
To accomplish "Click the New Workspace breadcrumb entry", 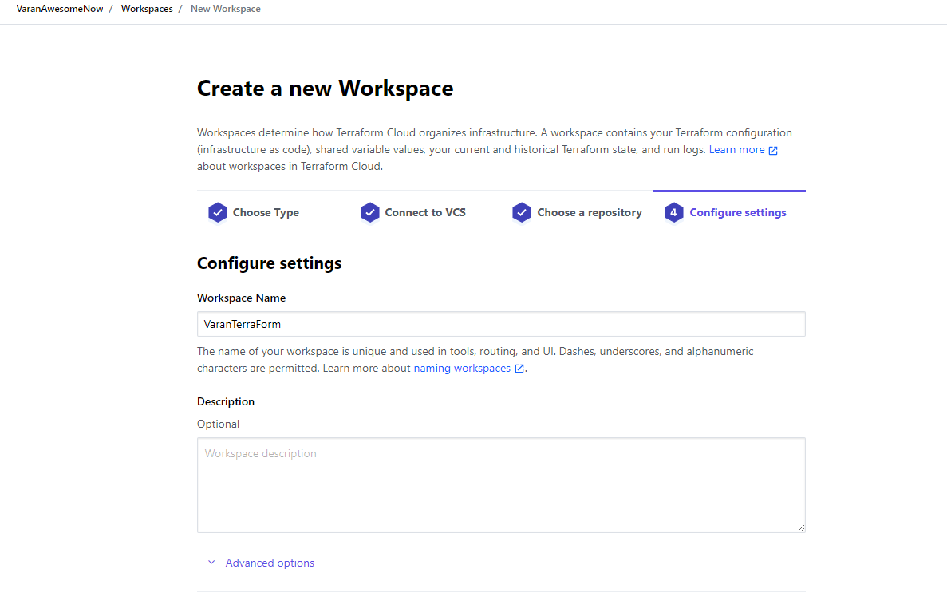I will tap(225, 9).
